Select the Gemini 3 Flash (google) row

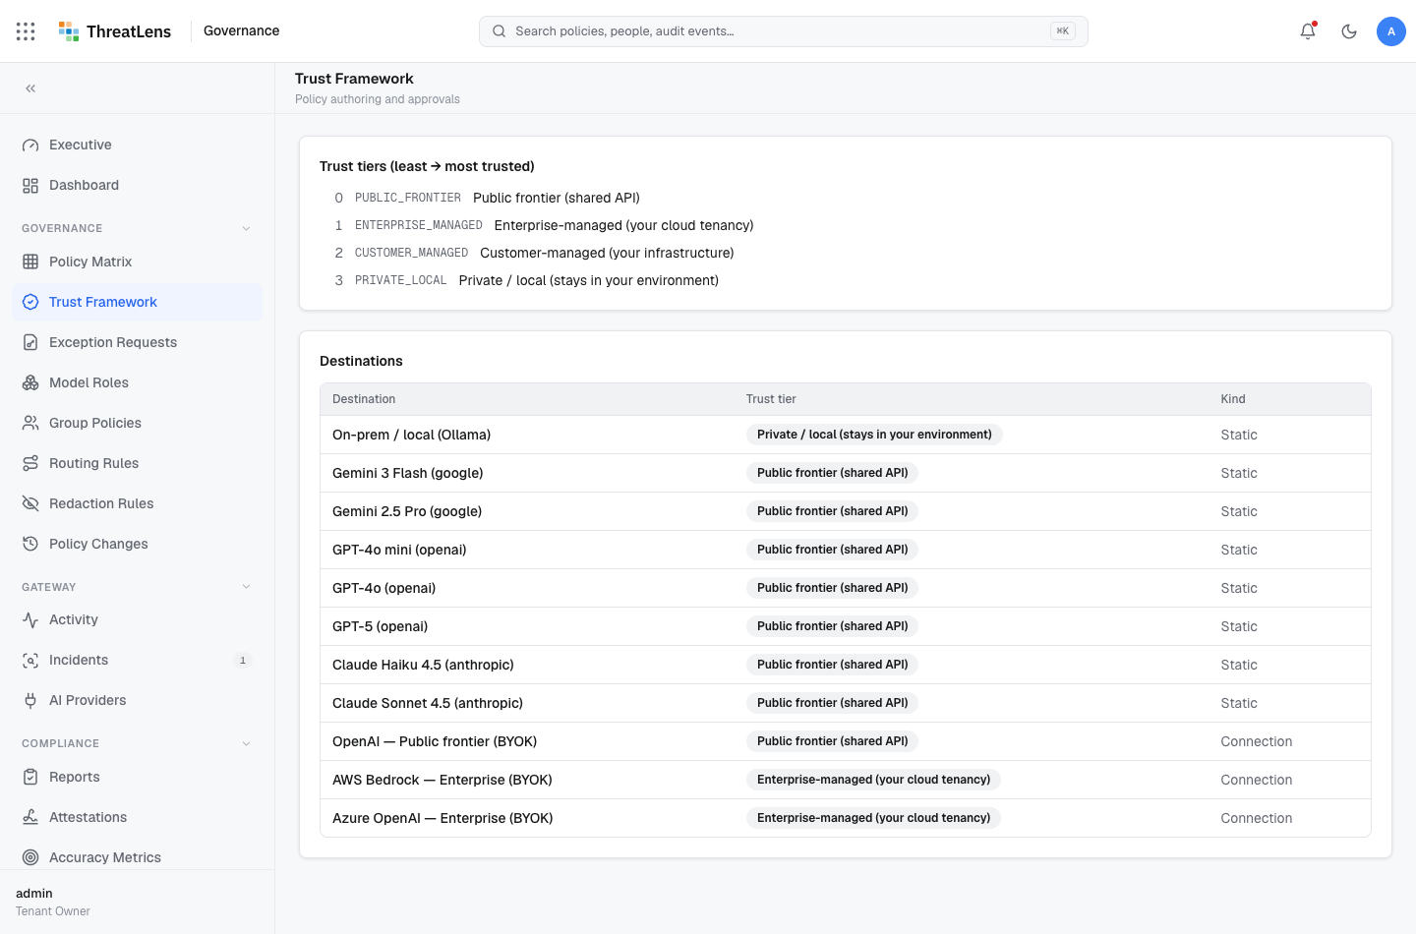point(846,473)
